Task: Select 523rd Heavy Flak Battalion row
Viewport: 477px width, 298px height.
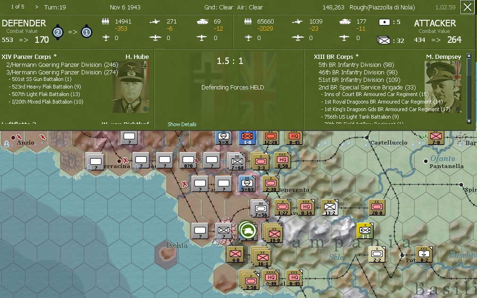Action: pyautogui.click(x=45, y=87)
